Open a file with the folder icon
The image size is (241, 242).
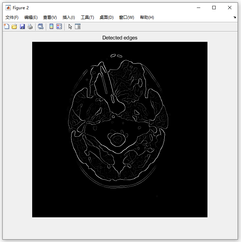pyautogui.click(x=14, y=26)
